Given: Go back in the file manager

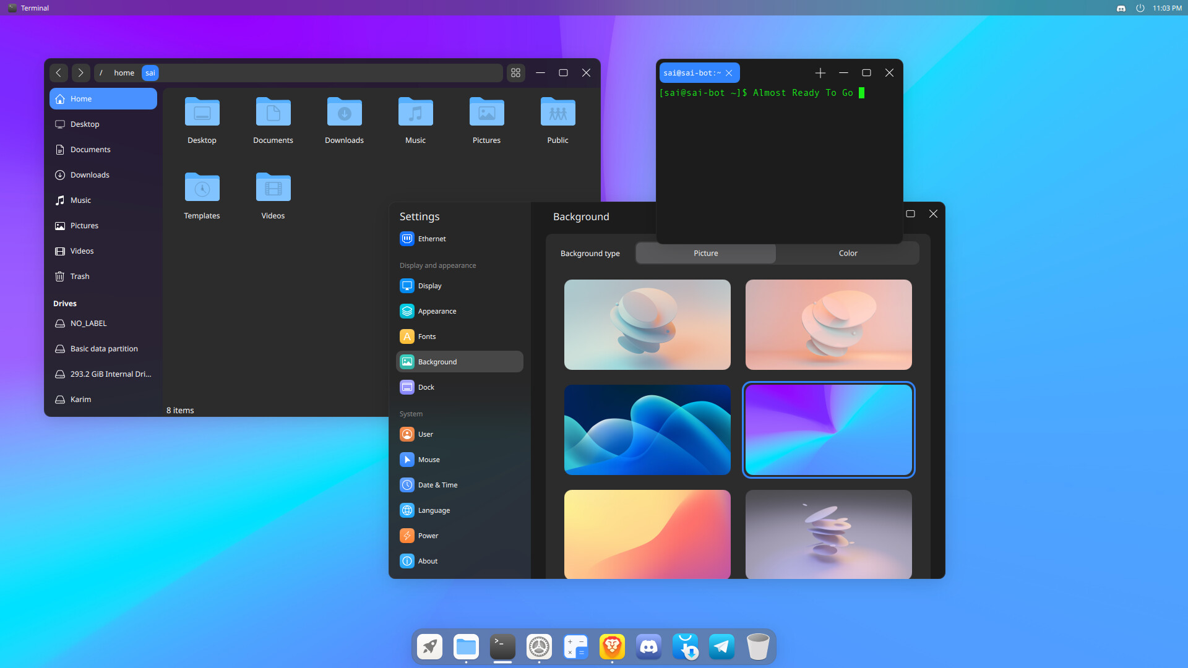Looking at the screenshot, I should [x=59, y=73].
